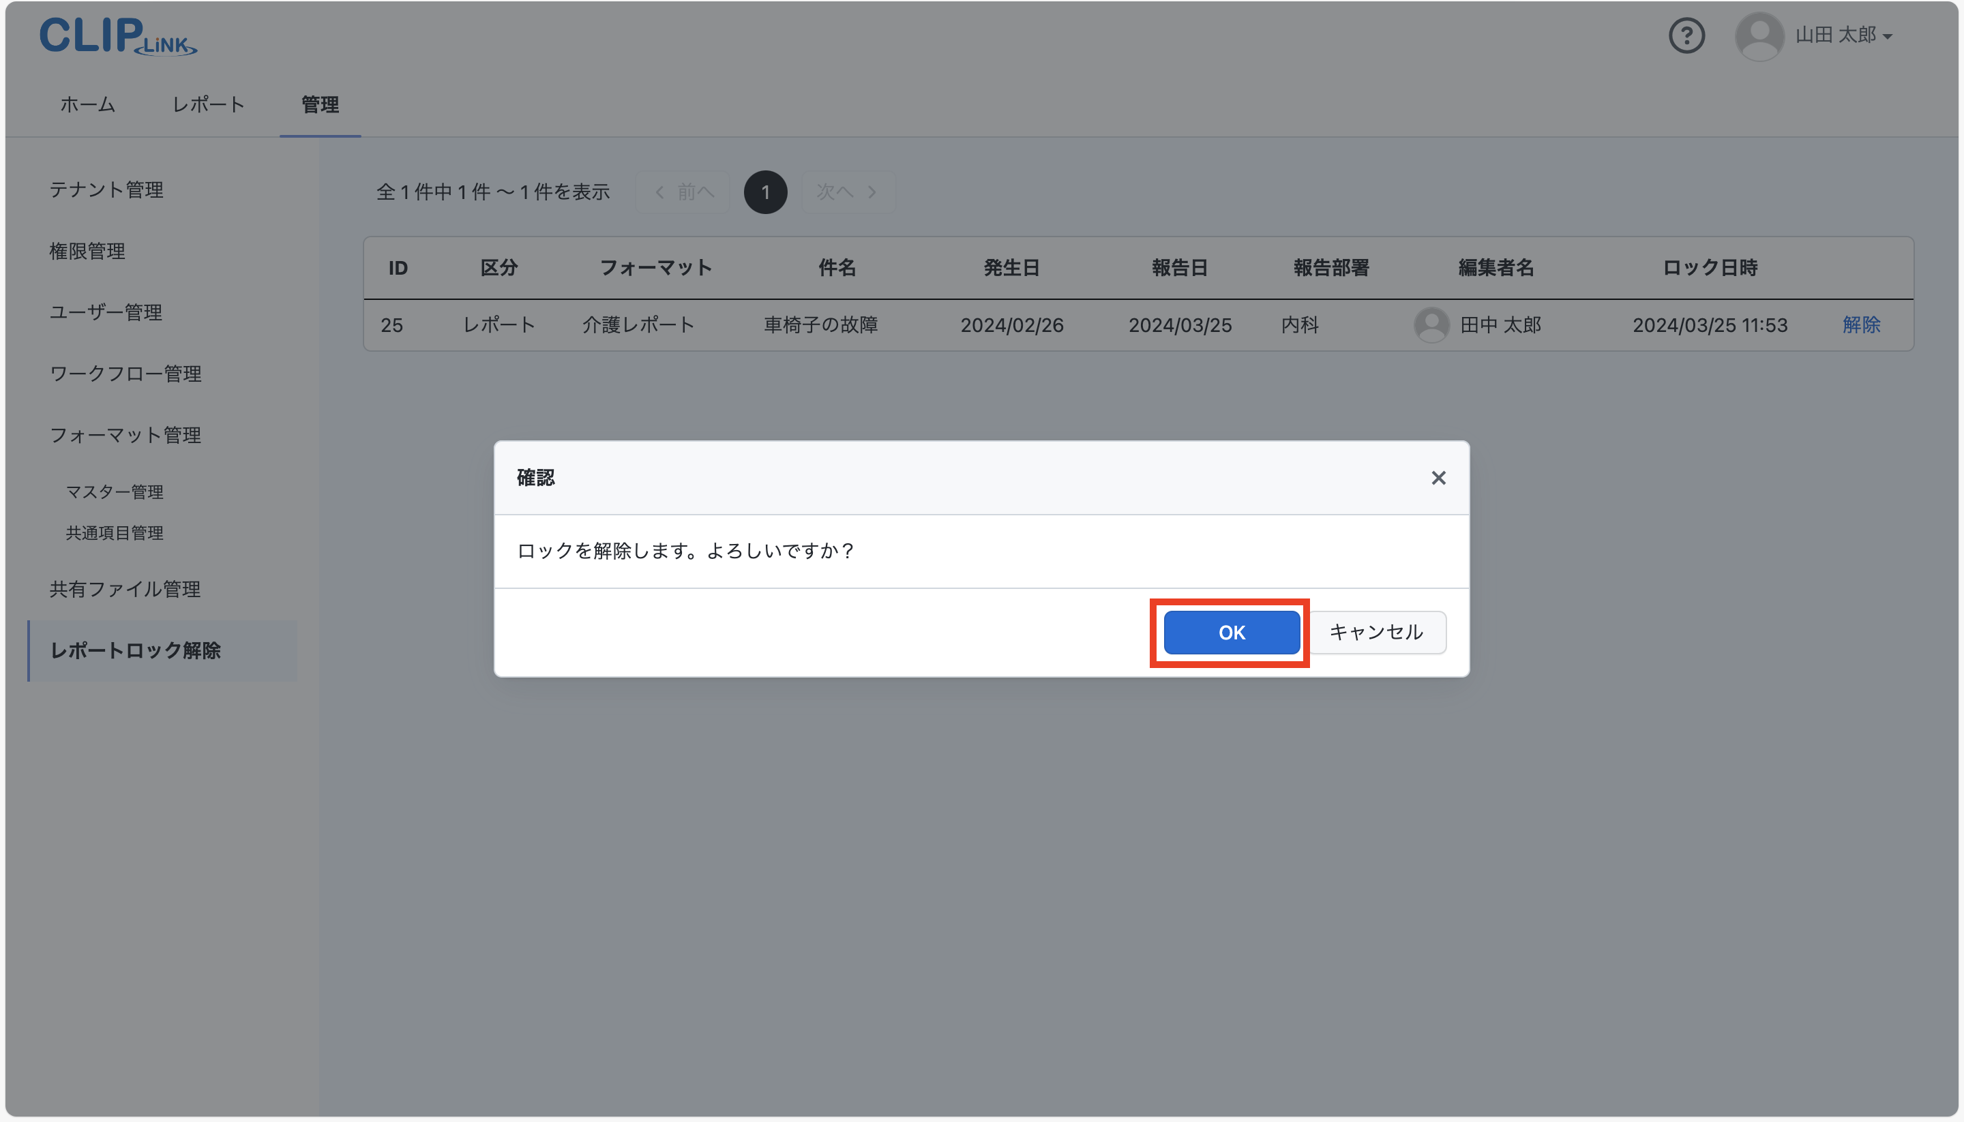Confirm lock release by clicking OK
The image size is (1964, 1122).
coord(1230,632)
